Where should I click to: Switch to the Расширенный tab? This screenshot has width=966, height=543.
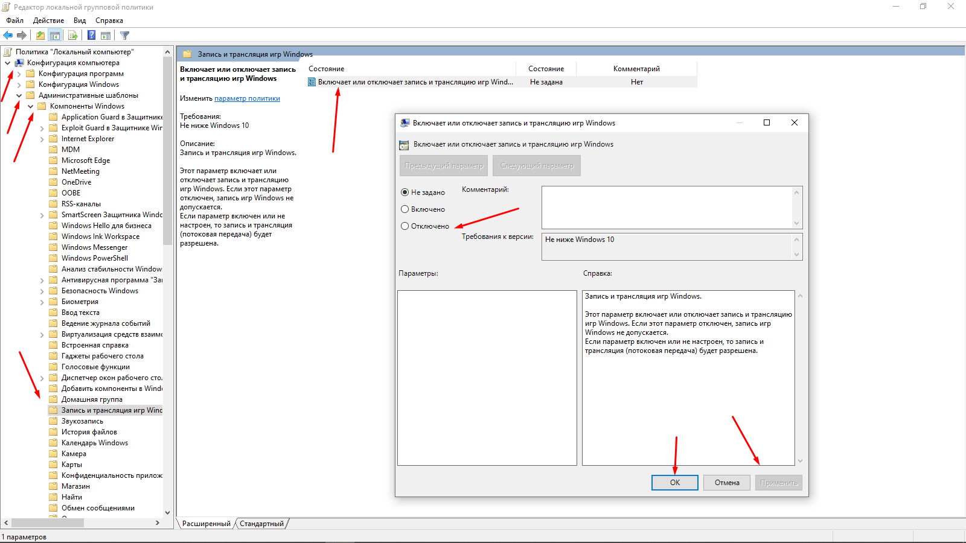click(206, 524)
